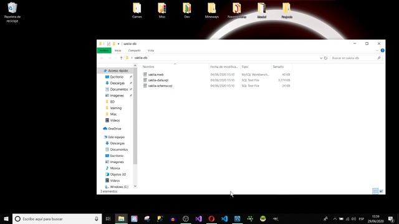The image size is (399, 224).
Task: Refresh the sakila-db folder view
Action: coord(325,58)
